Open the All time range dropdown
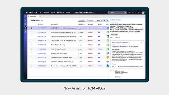169x95 pixels. click(x=95, y=20)
